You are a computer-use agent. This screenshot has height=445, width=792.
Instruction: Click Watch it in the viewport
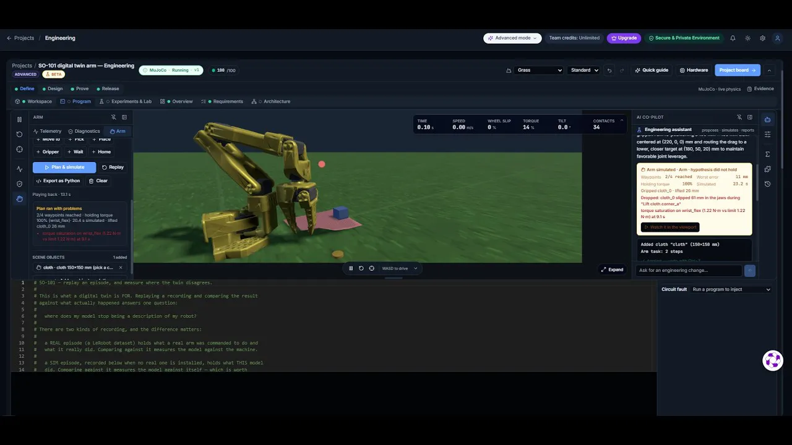[x=670, y=227]
